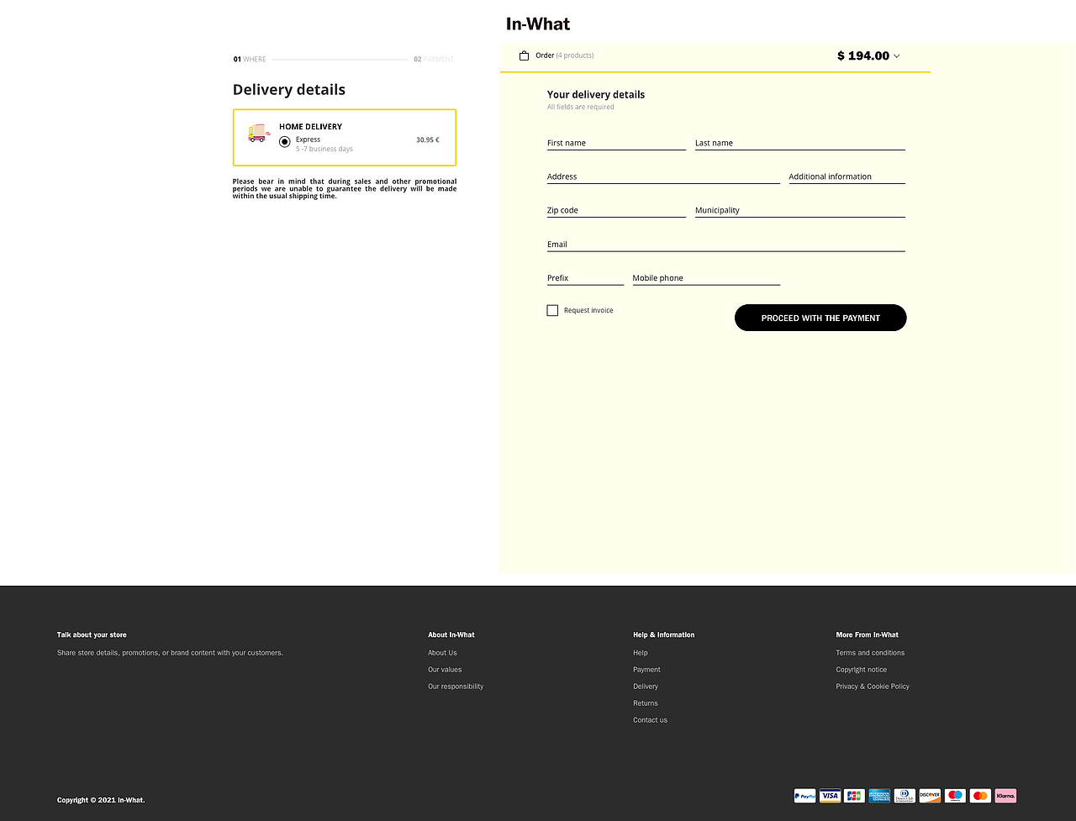The image size is (1076, 821).
Task: Click the shopping bag order icon
Action: coord(524,55)
